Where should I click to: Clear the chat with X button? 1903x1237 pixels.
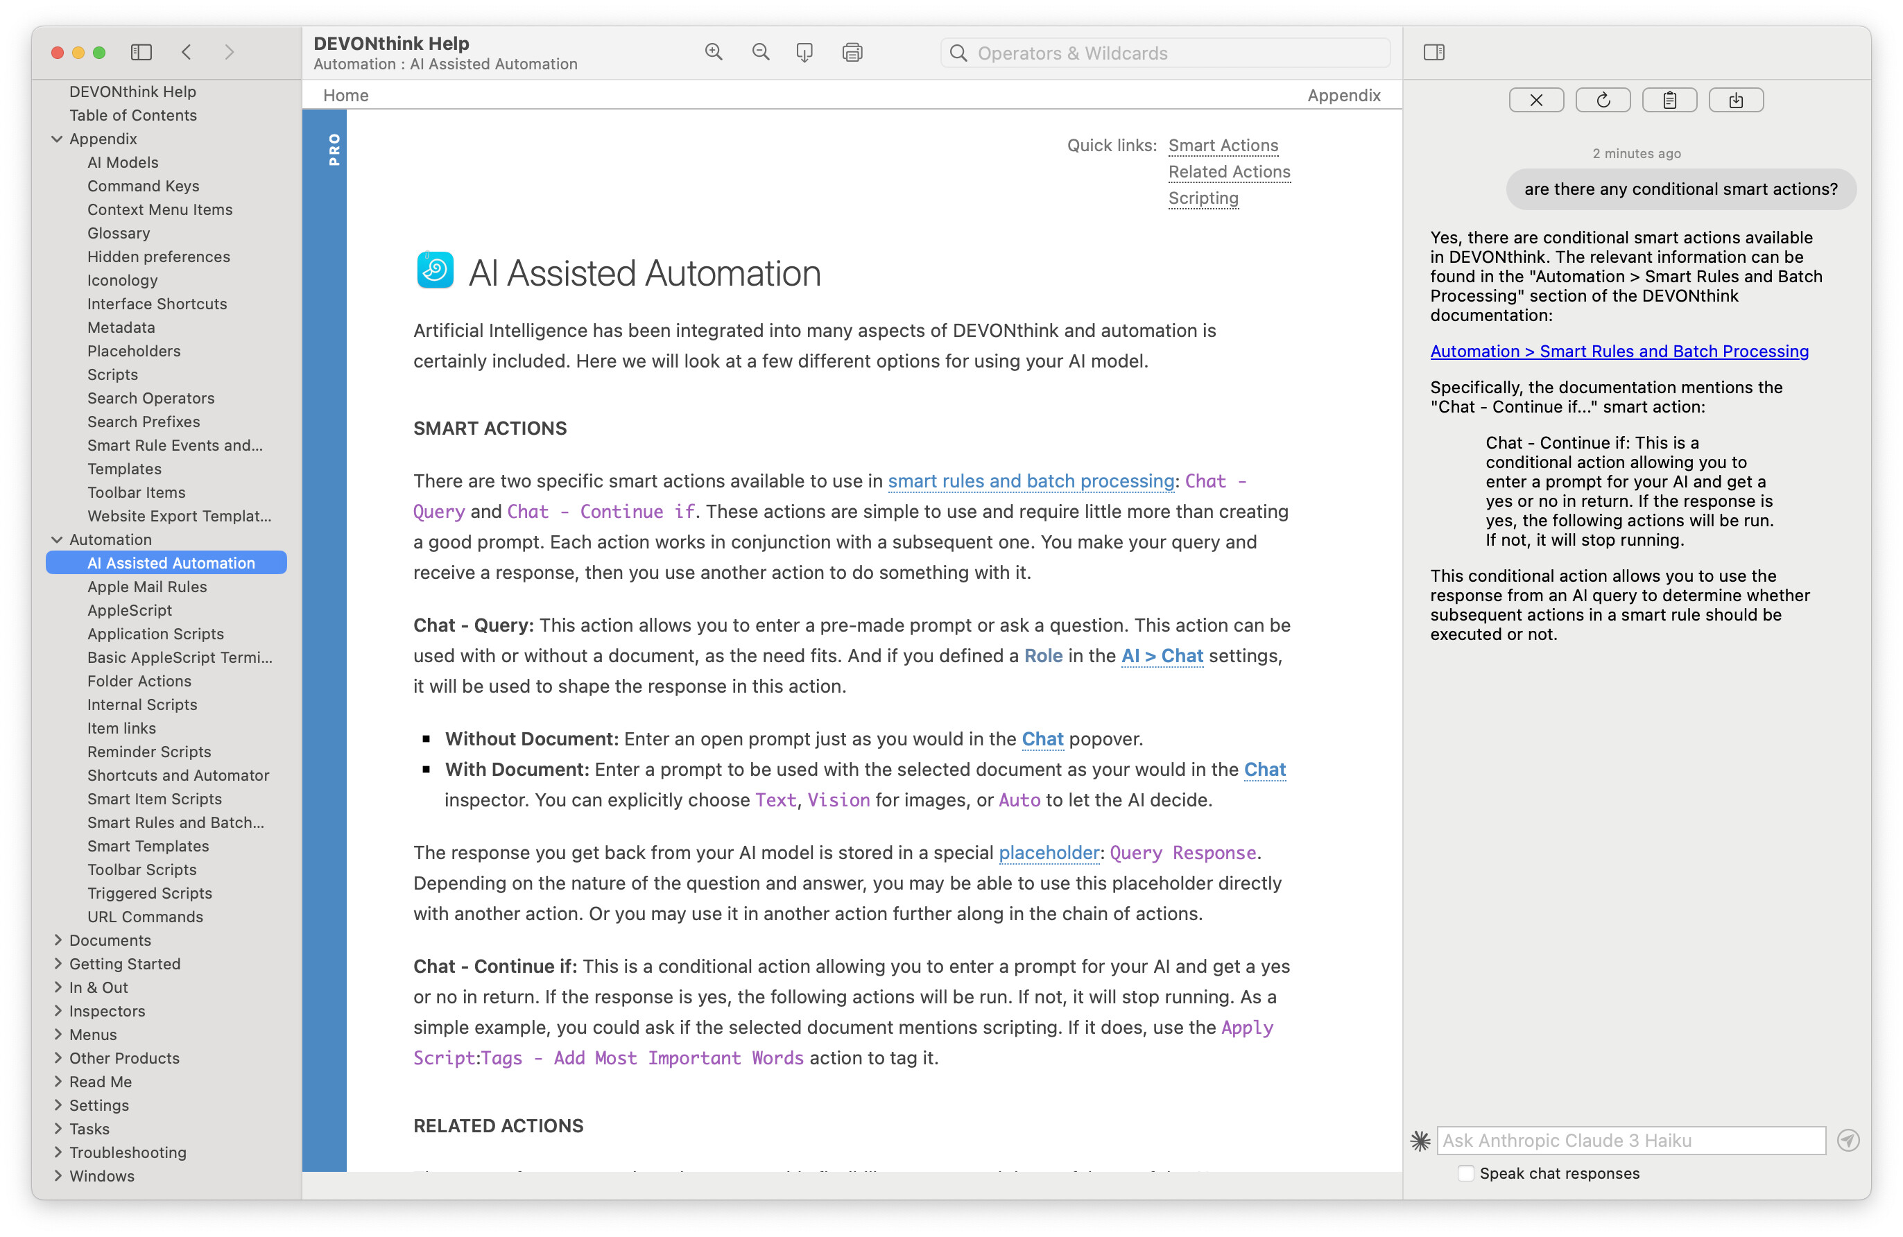pos(1536,100)
